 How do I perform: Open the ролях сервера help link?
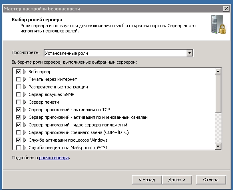(54, 158)
